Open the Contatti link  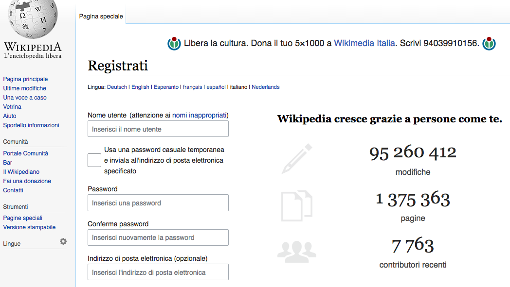[13, 190]
